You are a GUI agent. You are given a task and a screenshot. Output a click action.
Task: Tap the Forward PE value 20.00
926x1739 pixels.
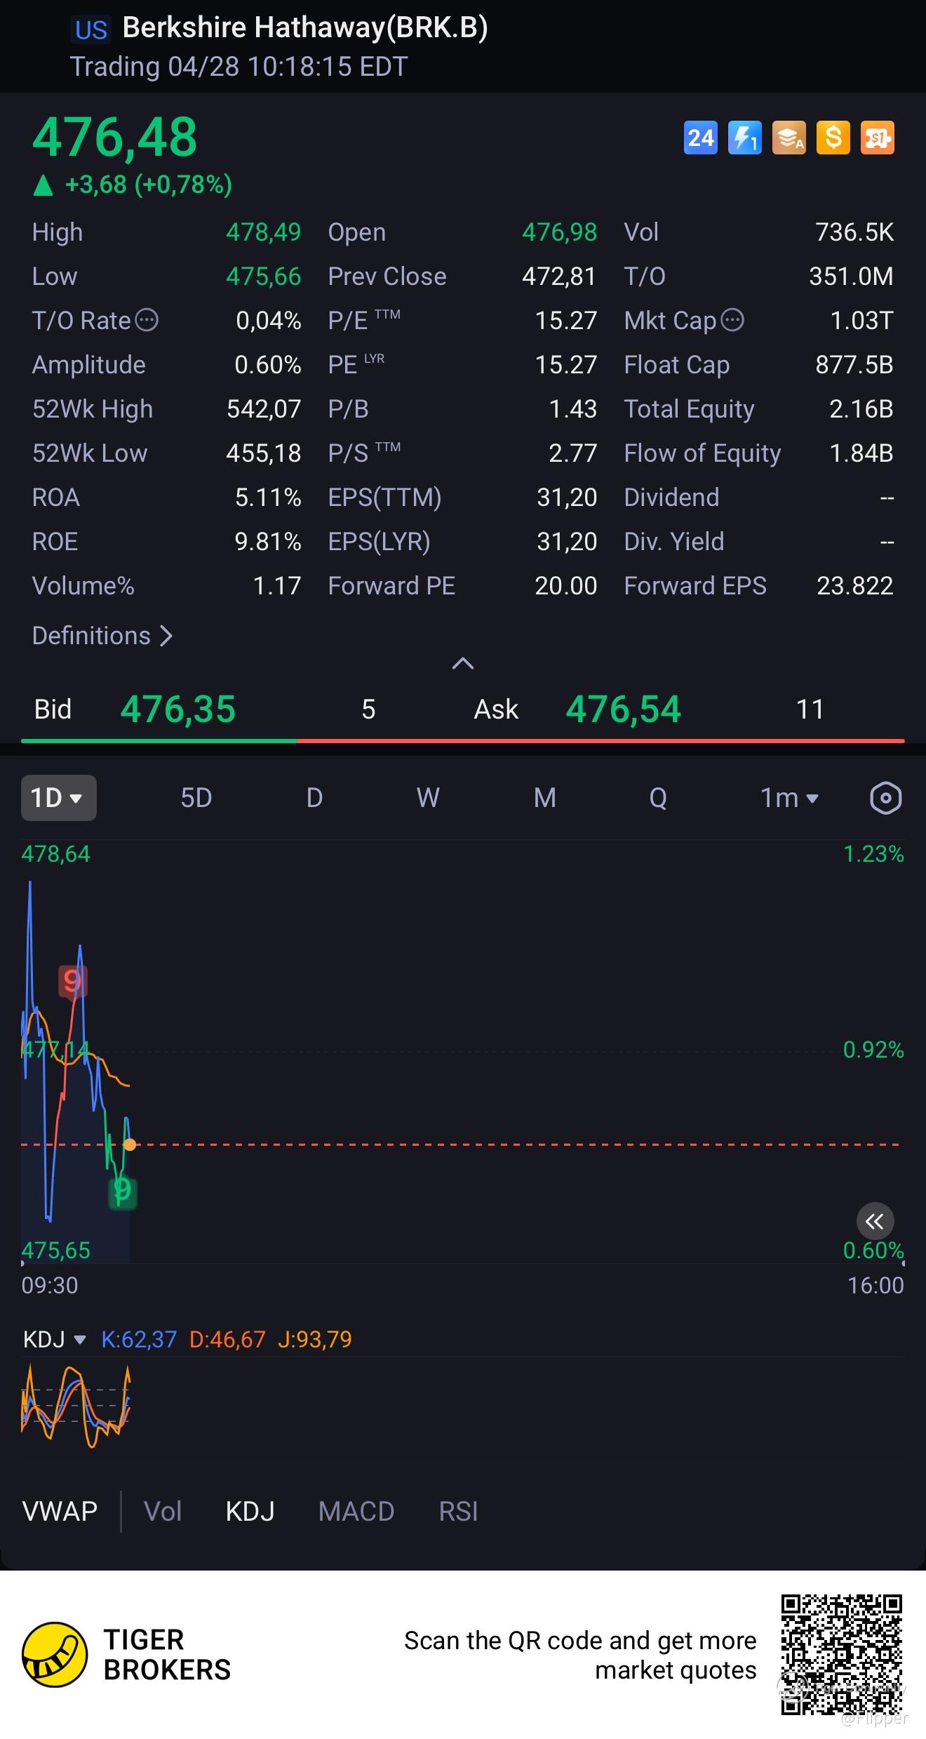[x=566, y=586]
